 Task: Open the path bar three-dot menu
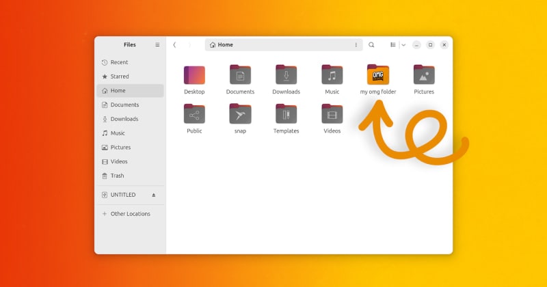[356, 45]
